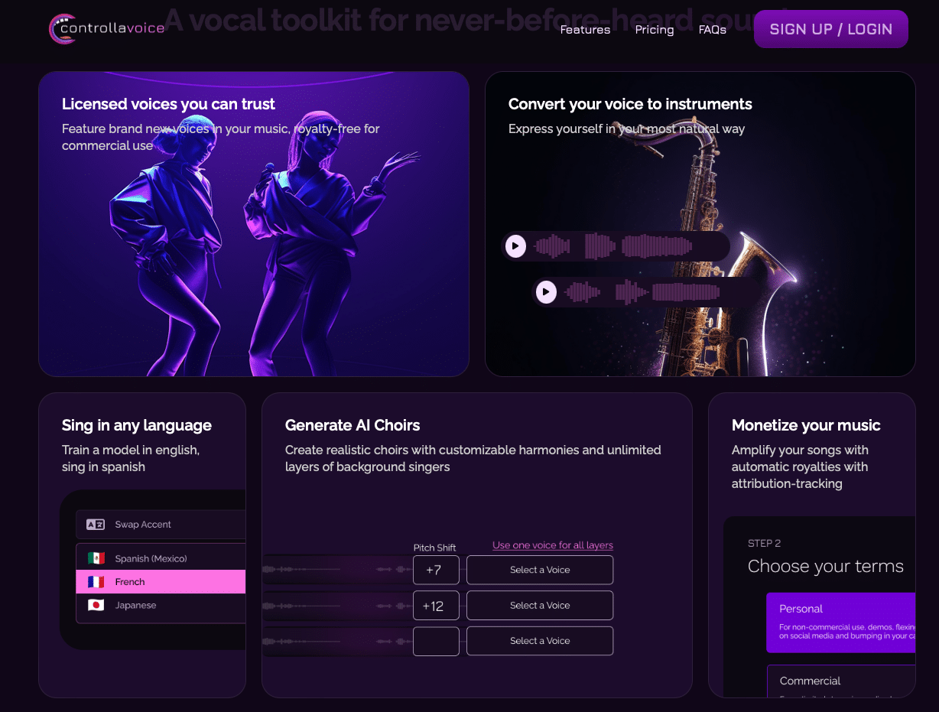This screenshot has height=712, width=939.
Task: Click Express yourself in your most natural way
Action: (626, 128)
